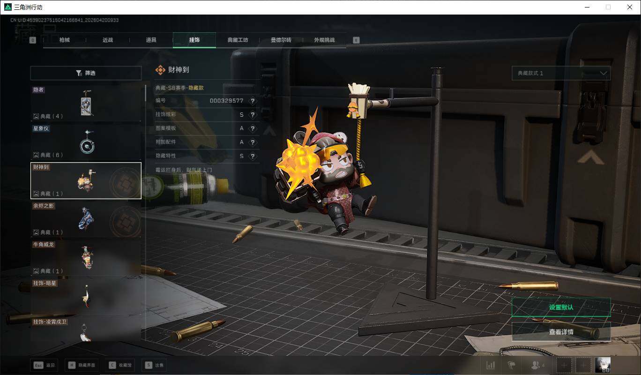Open the 筛选 filter button
The image size is (641, 375).
pyautogui.click(x=86, y=73)
